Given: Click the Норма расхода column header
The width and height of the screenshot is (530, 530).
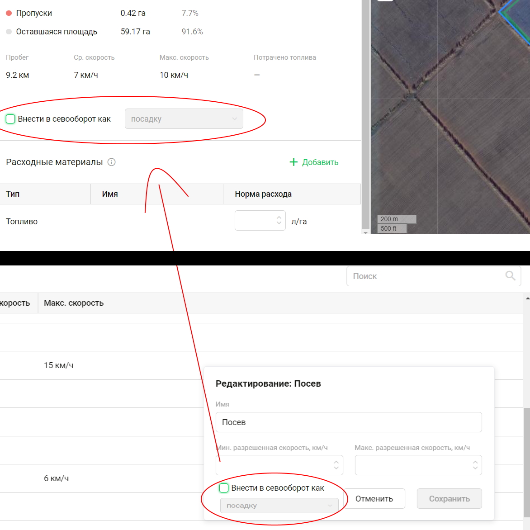Looking at the screenshot, I should tap(263, 194).
